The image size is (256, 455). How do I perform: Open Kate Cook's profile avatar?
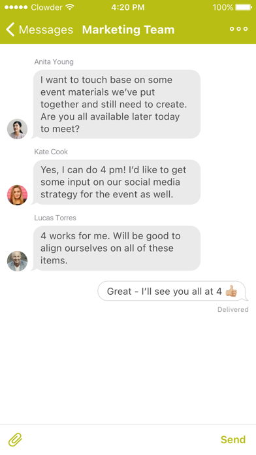[18, 195]
